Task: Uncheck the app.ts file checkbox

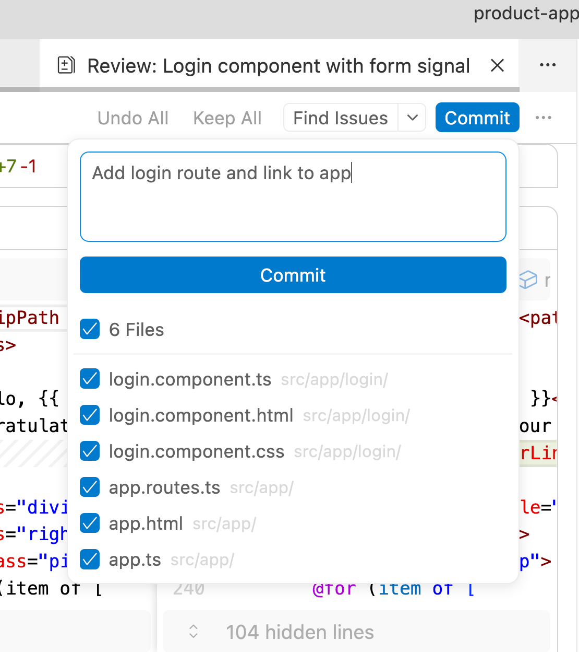Action: pos(90,559)
